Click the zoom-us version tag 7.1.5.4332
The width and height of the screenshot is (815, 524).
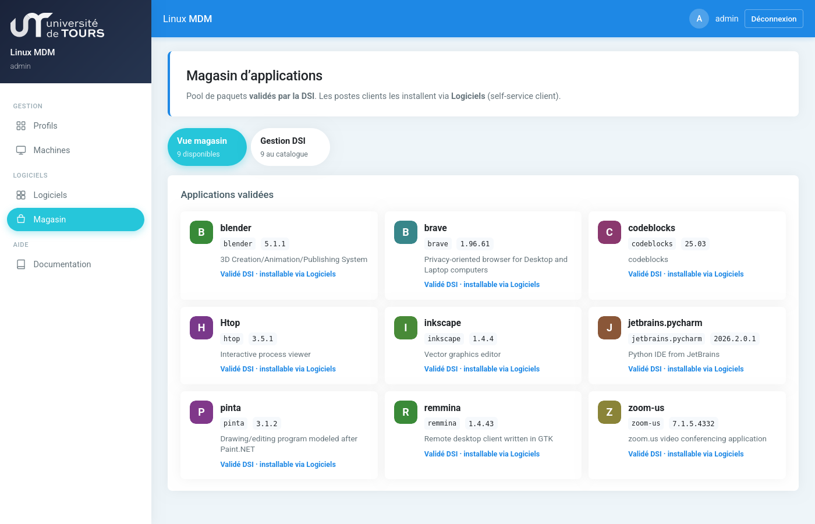[693, 424]
